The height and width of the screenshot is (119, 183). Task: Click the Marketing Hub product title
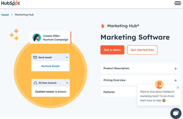point(123,26)
